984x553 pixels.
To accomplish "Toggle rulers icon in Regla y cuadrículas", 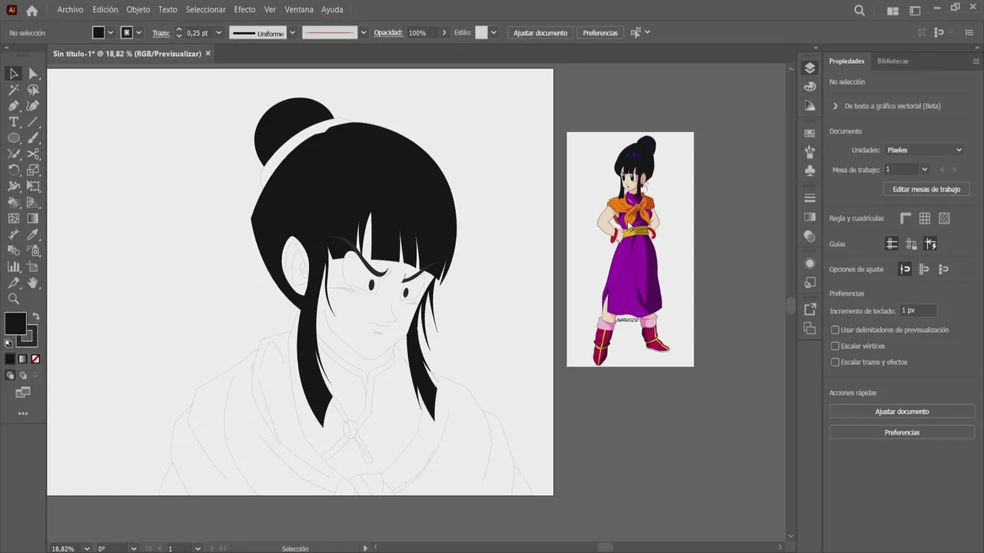I will [x=906, y=219].
